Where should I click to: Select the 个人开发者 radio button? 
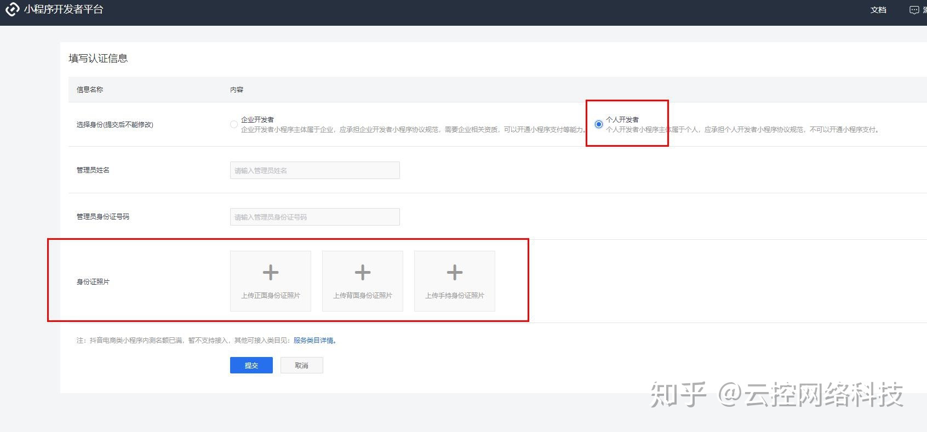click(599, 124)
